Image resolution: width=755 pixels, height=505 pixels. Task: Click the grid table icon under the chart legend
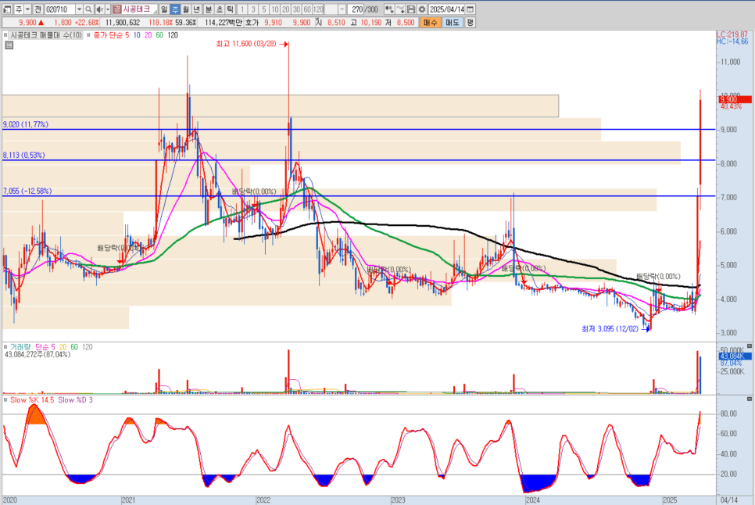(9, 45)
